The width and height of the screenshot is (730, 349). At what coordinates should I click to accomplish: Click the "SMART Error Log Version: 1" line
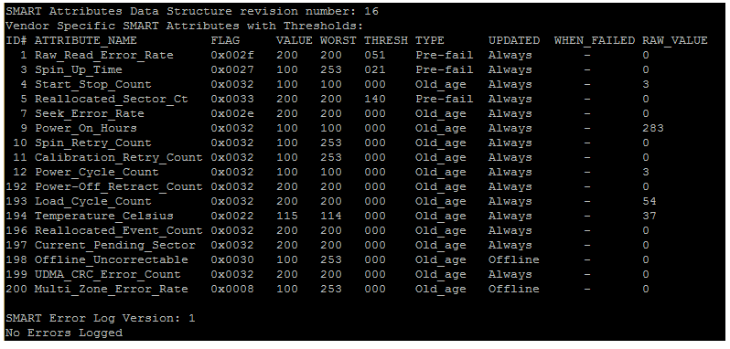coord(101,318)
